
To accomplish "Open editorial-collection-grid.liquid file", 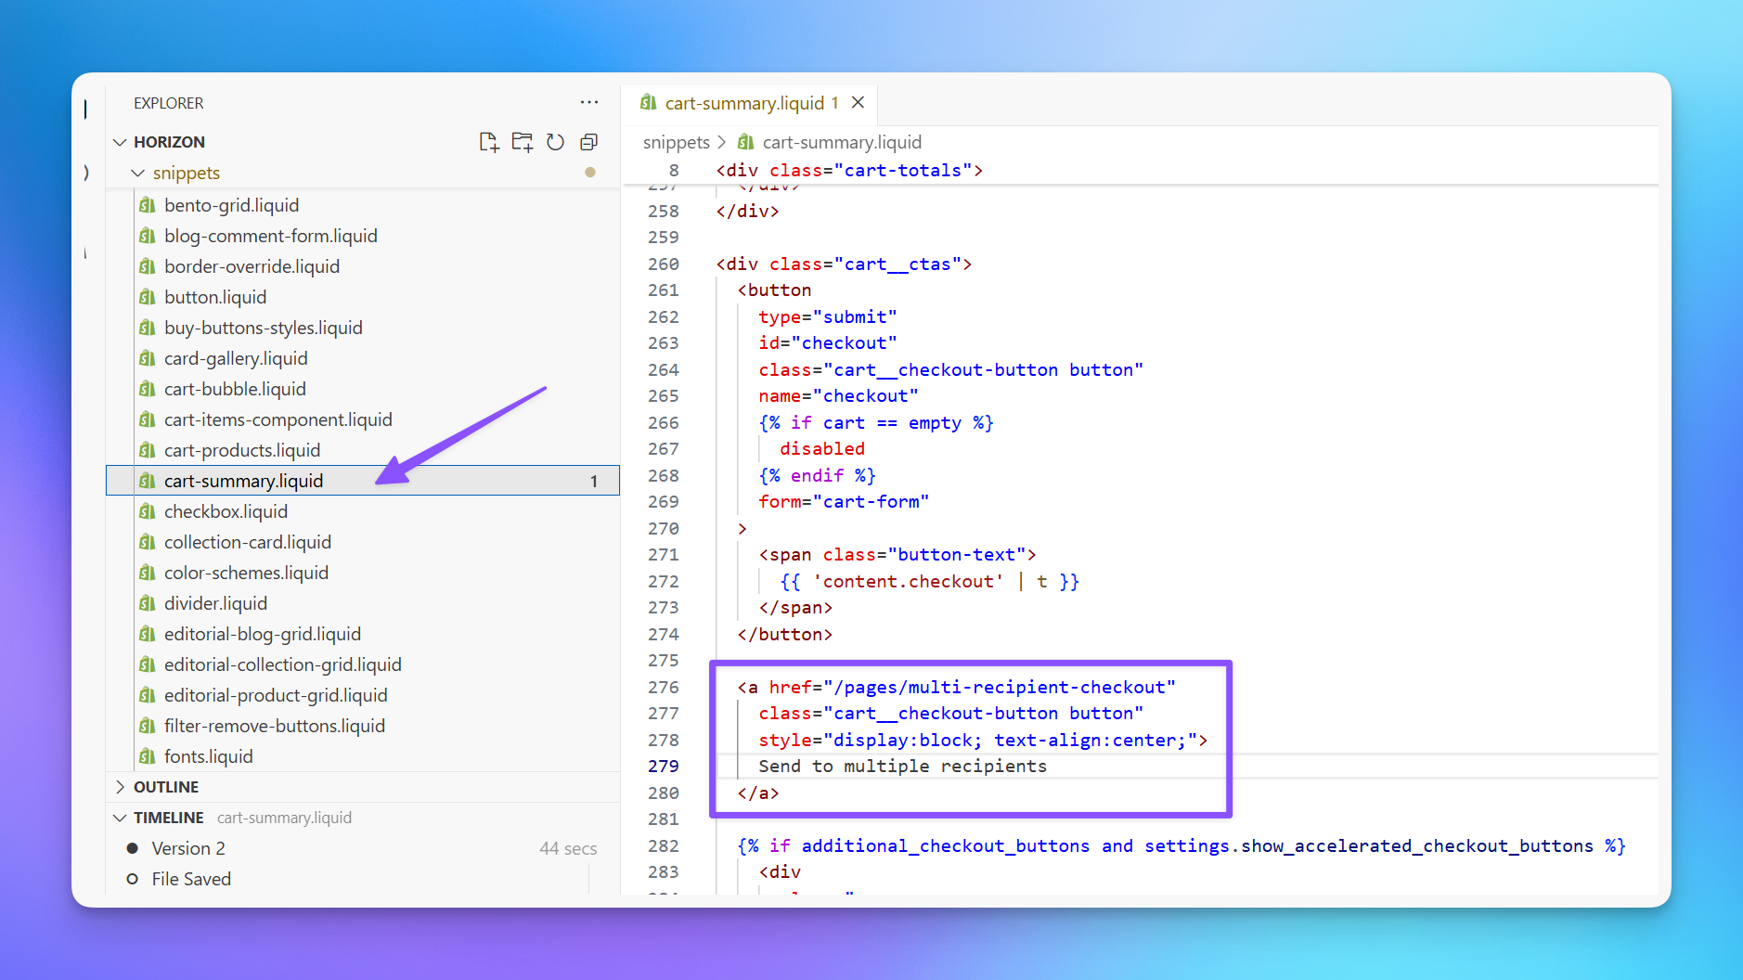I will point(283,664).
